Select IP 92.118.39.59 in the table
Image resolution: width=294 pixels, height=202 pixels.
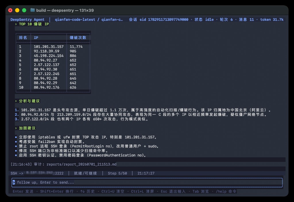(x=47, y=51)
